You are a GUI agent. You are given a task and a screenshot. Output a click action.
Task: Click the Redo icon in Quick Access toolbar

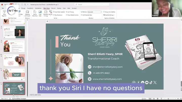[22, 5]
